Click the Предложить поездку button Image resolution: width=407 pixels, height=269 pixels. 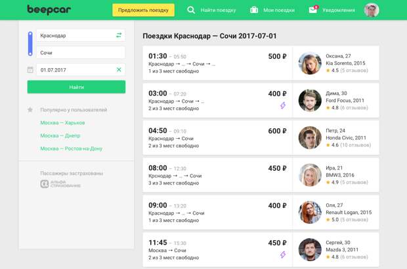pyautogui.click(x=143, y=10)
